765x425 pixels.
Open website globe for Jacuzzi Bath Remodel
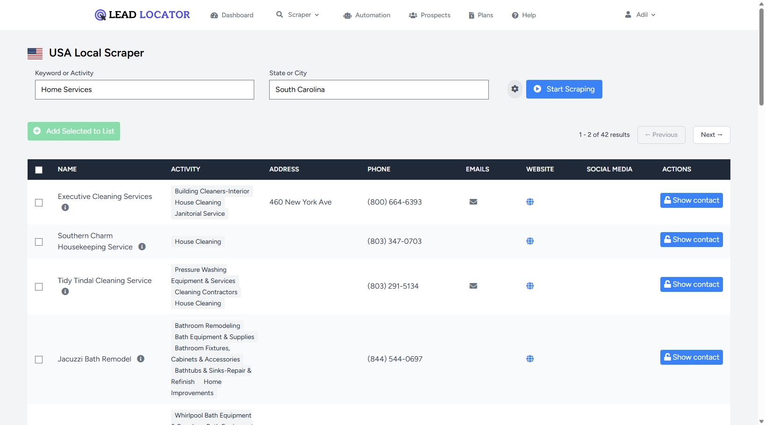(530, 359)
